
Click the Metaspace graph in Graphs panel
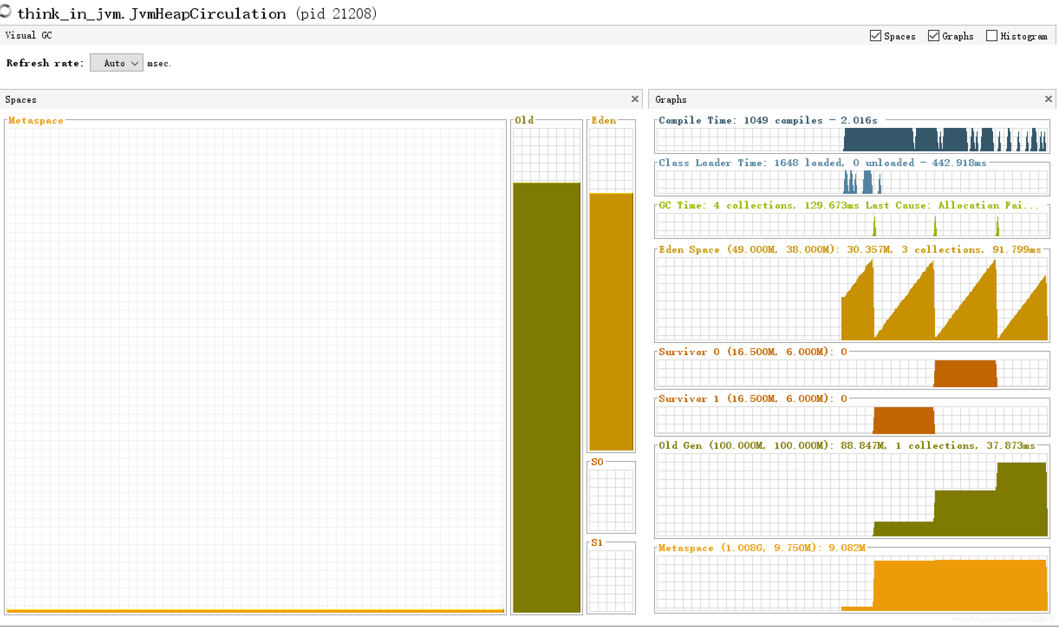point(852,584)
